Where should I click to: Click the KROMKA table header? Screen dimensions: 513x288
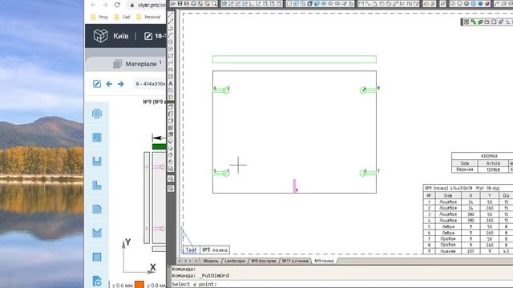pyautogui.click(x=489, y=156)
